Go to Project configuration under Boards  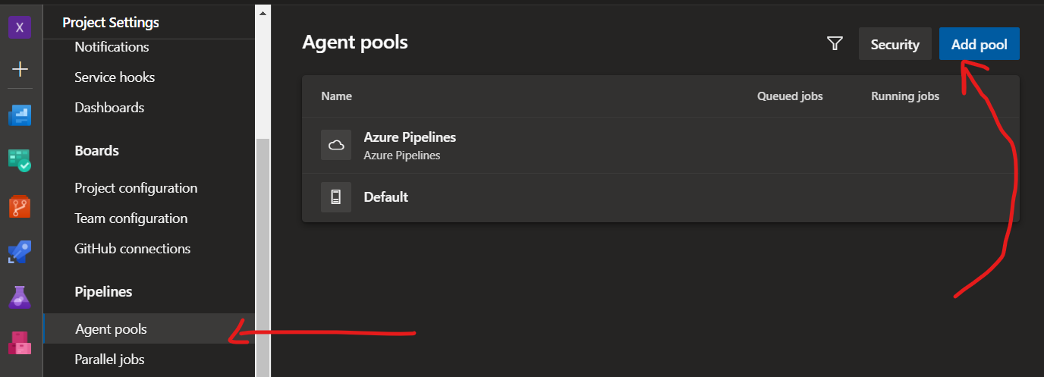[x=136, y=188]
